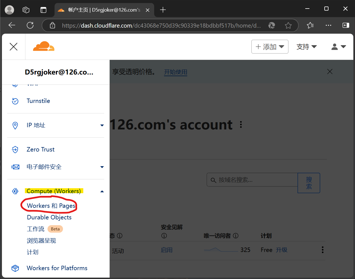355x279 pixels.
Task: Click the IP 地址 location pin icon
Action: pos(15,125)
